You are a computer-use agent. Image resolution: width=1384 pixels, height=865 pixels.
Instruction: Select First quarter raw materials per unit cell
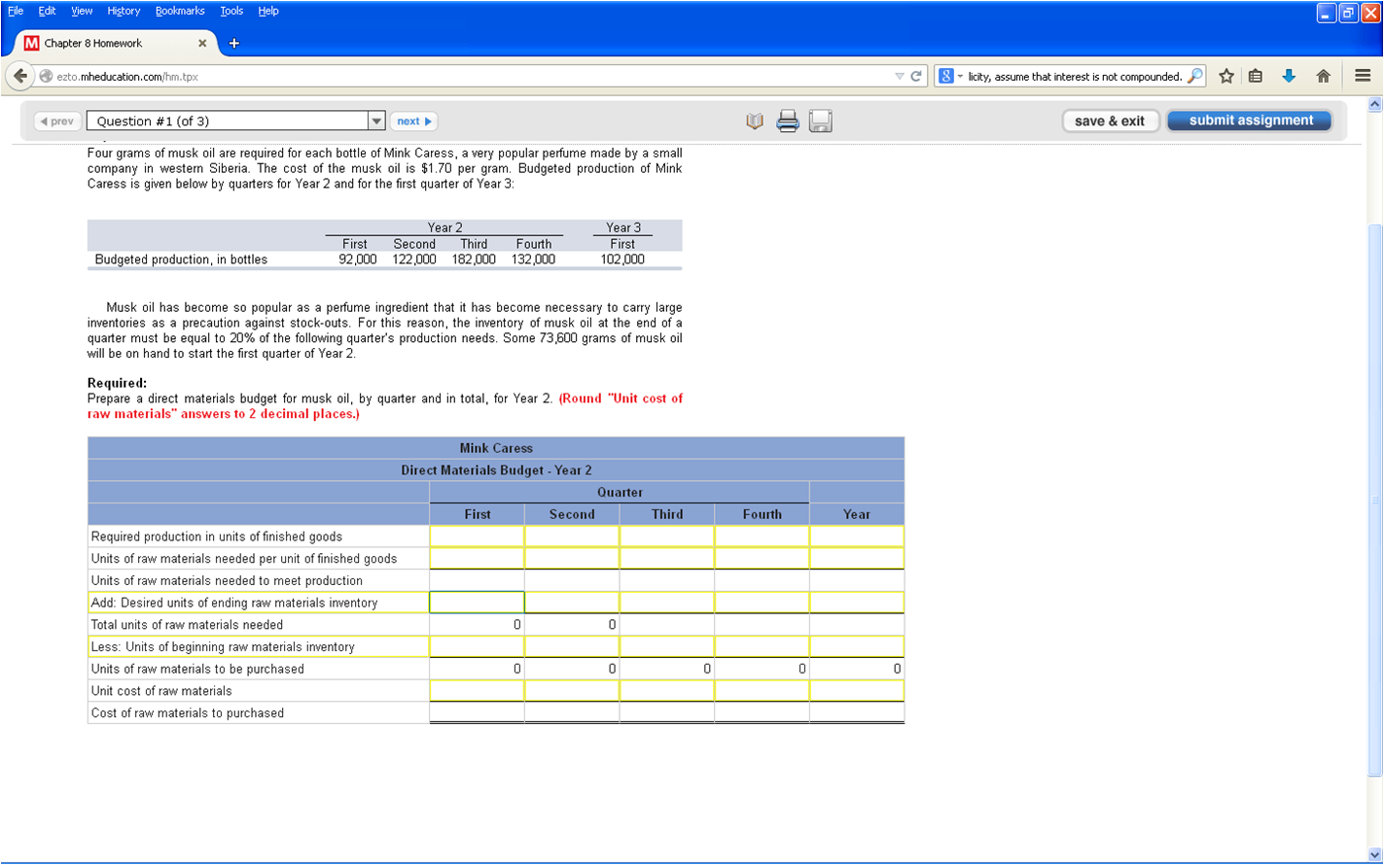(x=477, y=558)
